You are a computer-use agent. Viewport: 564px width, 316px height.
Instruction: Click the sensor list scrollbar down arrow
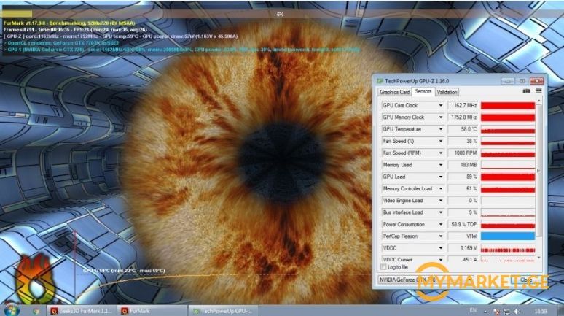click(538, 258)
